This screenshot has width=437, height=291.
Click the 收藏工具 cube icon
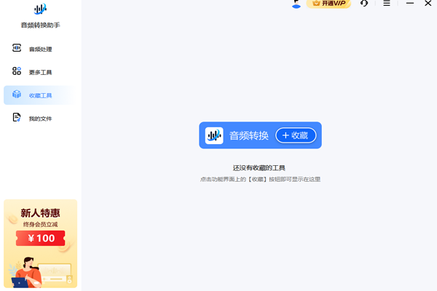(17, 95)
